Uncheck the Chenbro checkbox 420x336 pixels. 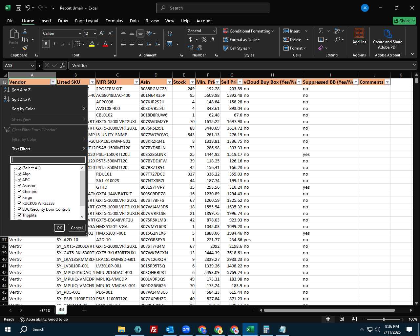coord(19,192)
